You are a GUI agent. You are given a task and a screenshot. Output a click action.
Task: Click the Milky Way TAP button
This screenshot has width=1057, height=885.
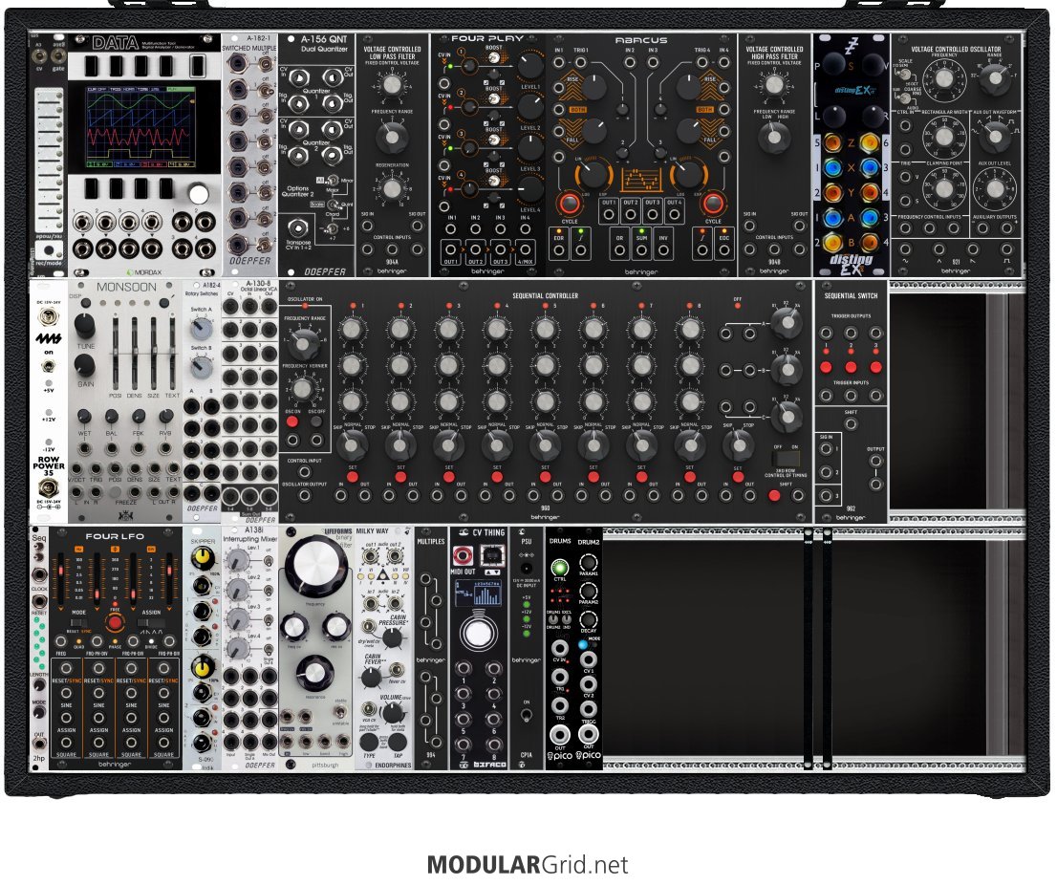pyautogui.click(x=399, y=742)
